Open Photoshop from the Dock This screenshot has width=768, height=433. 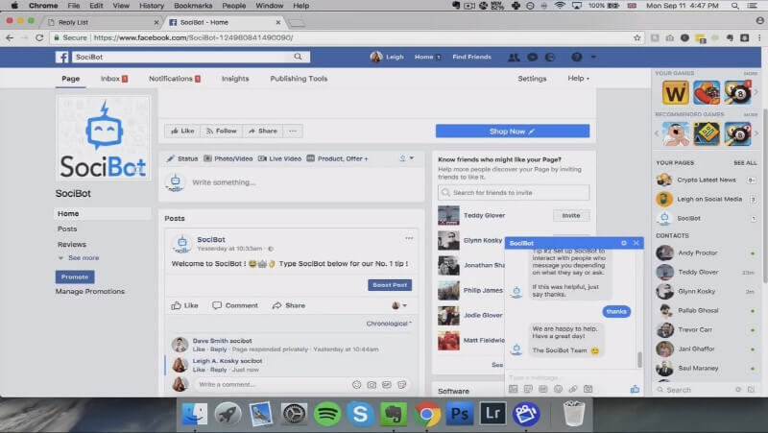point(460,414)
